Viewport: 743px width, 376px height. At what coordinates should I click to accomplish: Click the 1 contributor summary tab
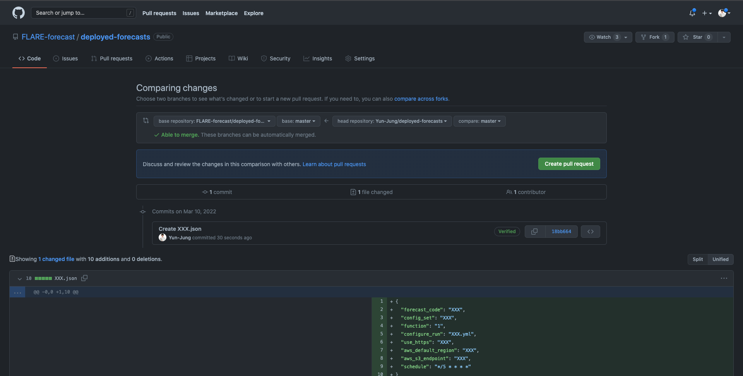click(x=526, y=192)
